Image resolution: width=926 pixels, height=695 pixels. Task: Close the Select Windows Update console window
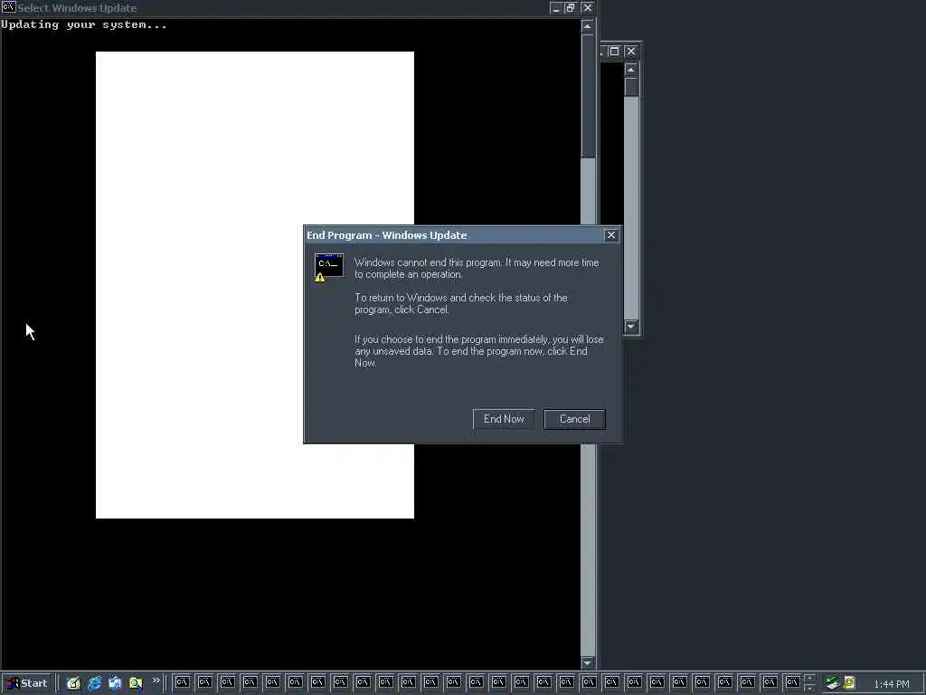[x=587, y=7]
